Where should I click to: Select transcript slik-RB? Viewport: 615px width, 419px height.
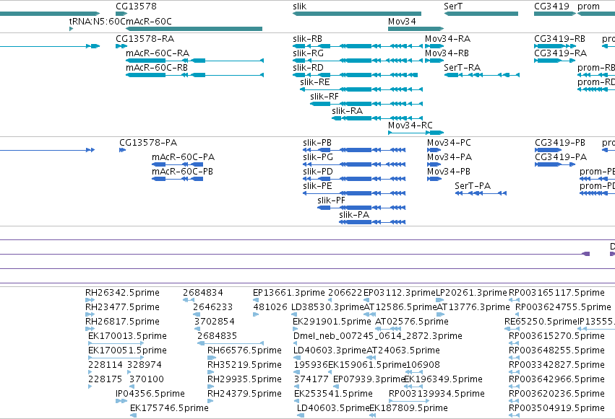[x=358, y=46]
